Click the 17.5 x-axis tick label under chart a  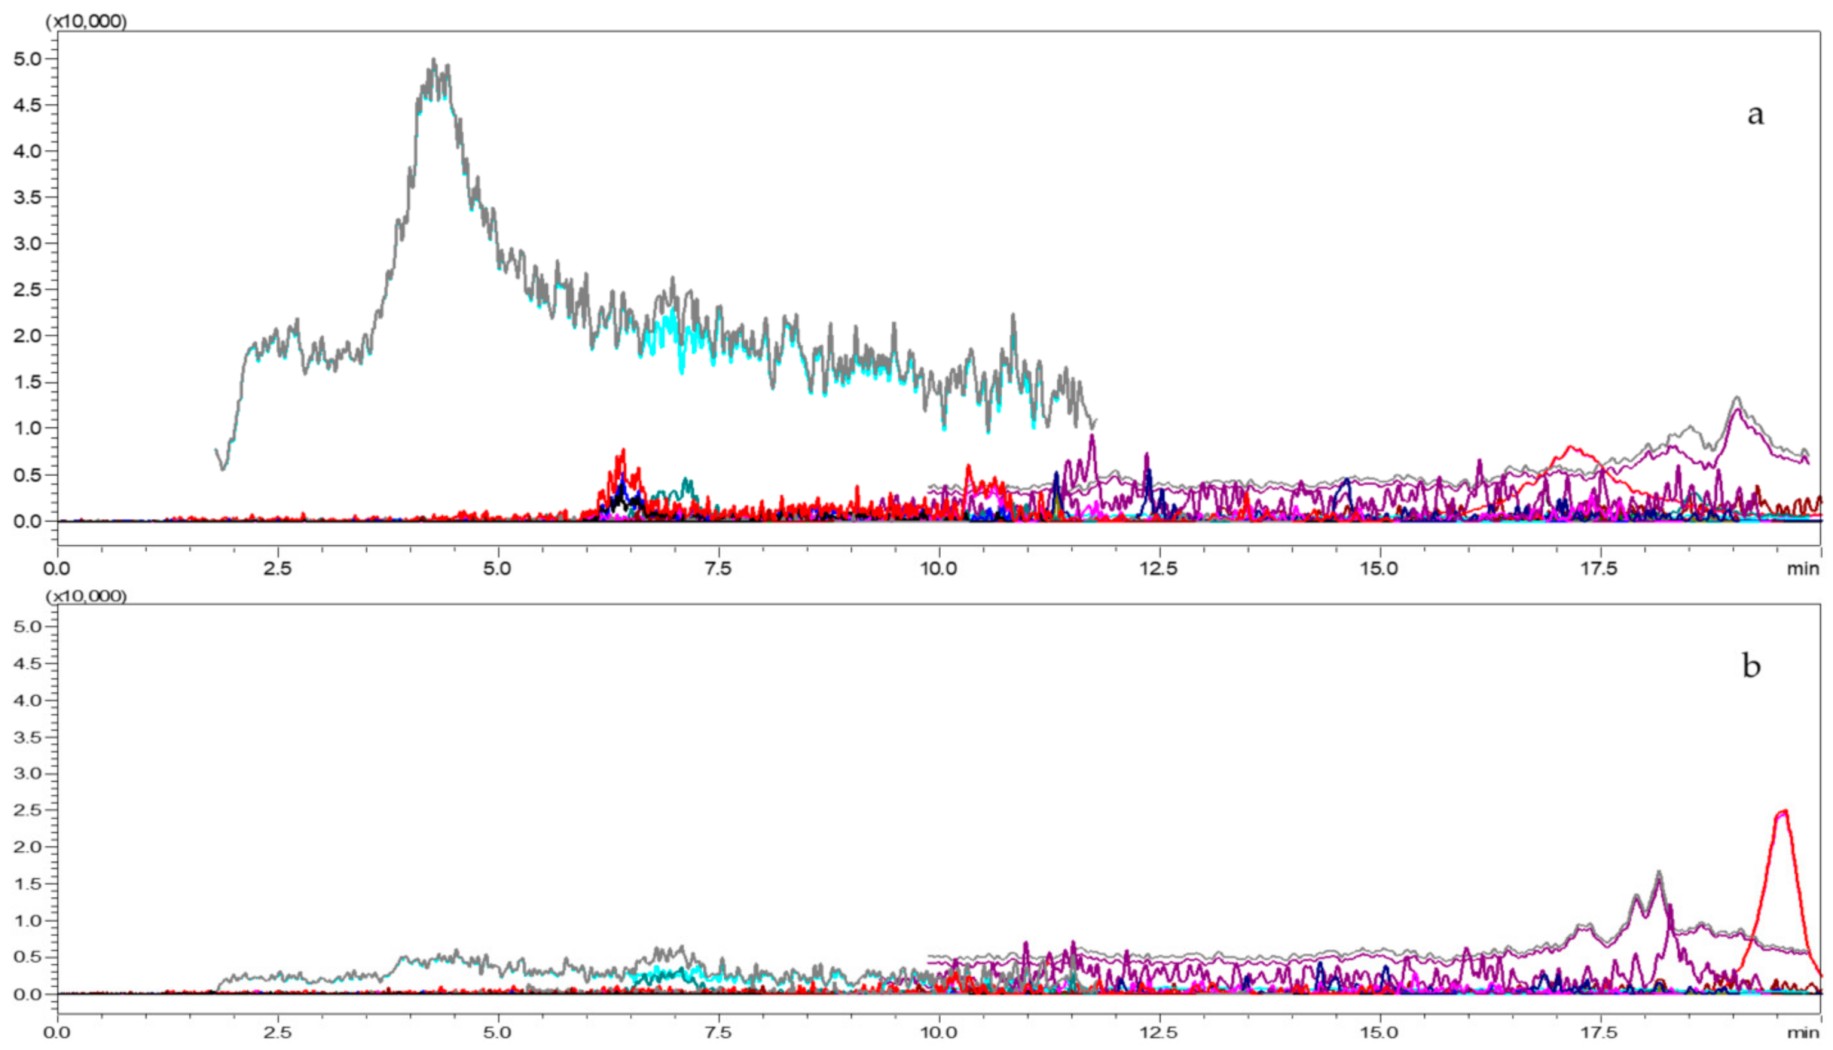(x=1598, y=569)
